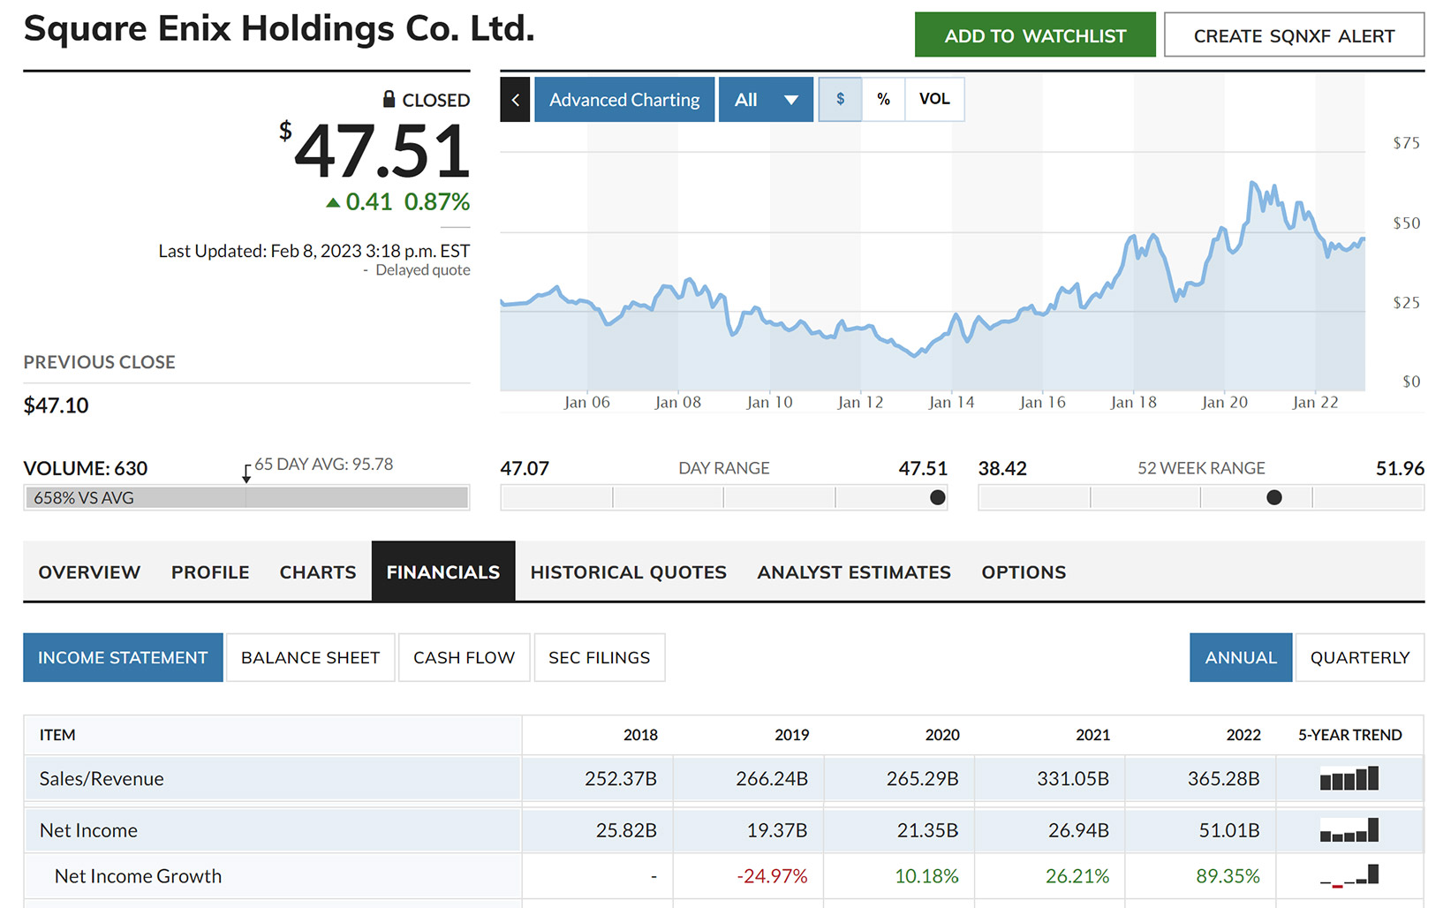Click the Net Income row label
1443x908 pixels.
tap(88, 830)
